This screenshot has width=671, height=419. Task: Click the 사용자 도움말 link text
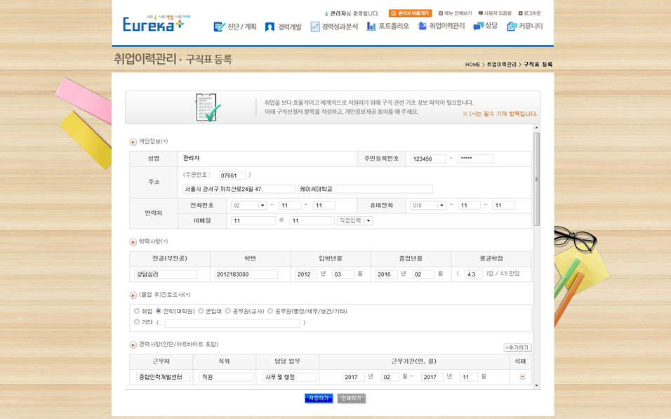pyautogui.click(x=498, y=13)
